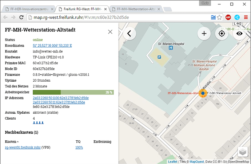Image resolution: width=251 pixels, height=164 pixels.
Task: Go forward in browser history
Action: 13,17
